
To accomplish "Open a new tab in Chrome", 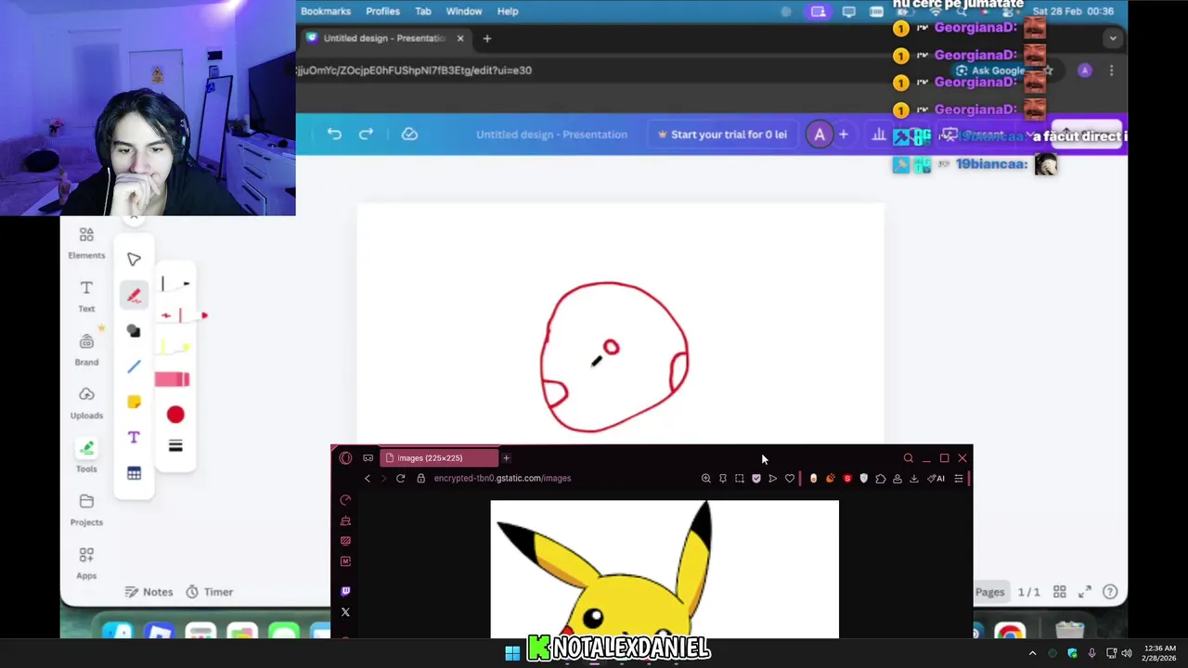I will point(486,38).
